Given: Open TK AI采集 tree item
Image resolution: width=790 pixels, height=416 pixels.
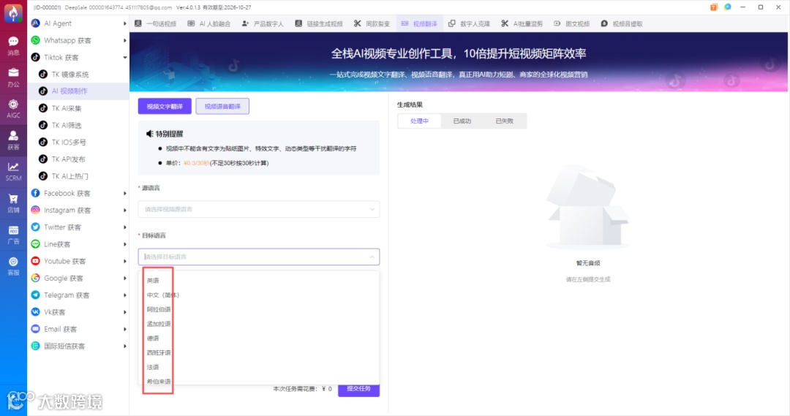Looking at the screenshot, I should [x=66, y=108].
